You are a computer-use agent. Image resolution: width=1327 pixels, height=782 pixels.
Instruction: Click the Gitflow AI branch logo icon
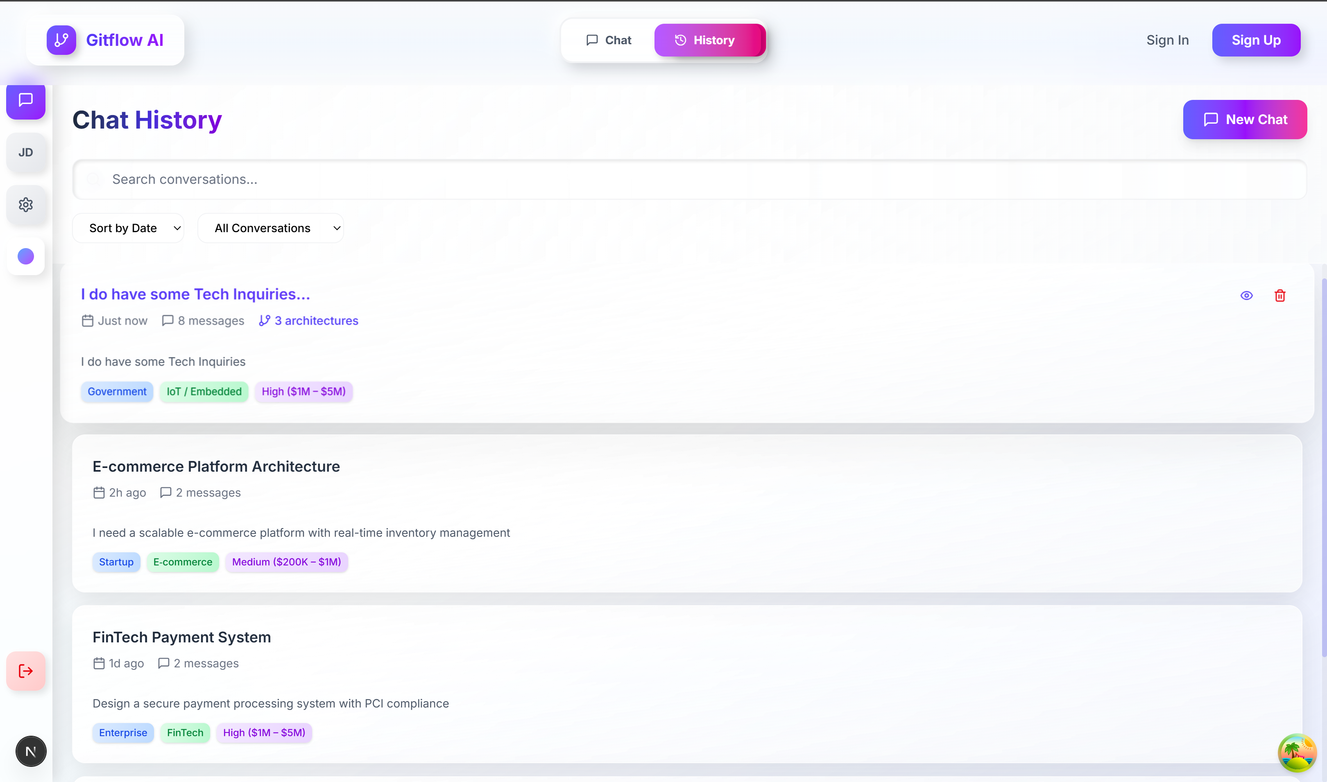pos(61,40)
